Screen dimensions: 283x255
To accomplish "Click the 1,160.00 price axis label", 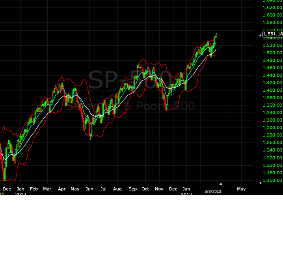I will [x=272, y=180].
